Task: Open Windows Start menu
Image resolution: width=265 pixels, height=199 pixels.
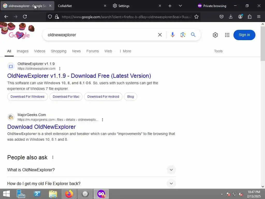Action: (x=6, y=194)
